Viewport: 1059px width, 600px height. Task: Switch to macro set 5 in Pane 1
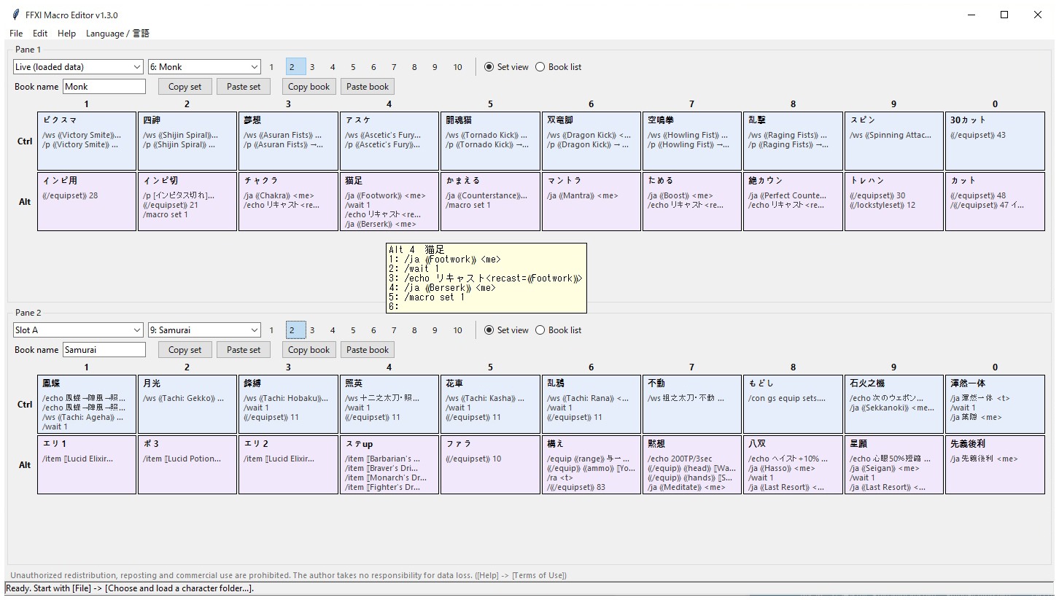(353, 67)
